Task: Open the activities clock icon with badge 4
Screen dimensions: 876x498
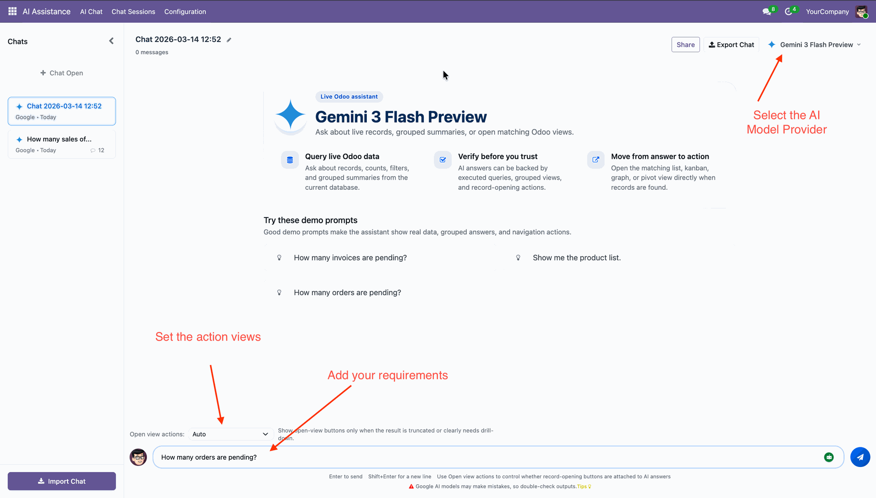Action: (x=788, y=11)
